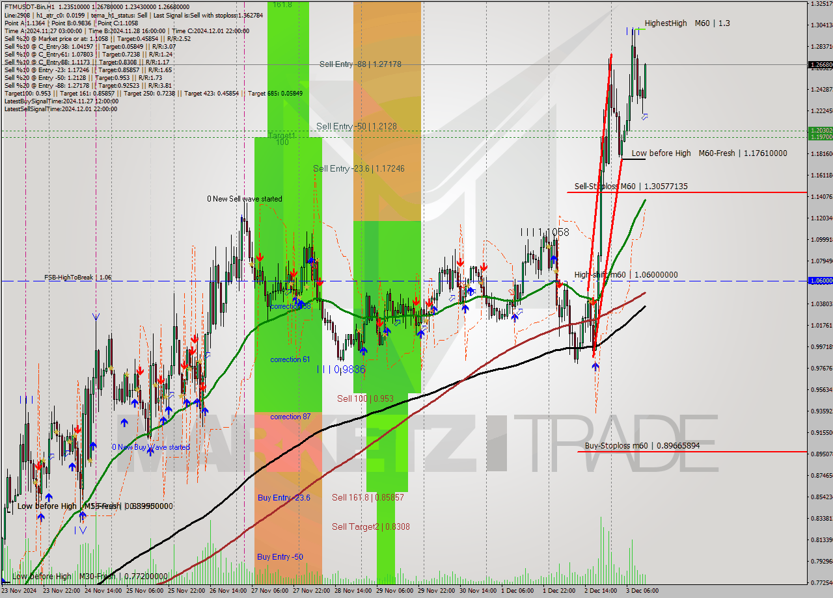This screenshot has height=598, width=833.
Task: Click the 'Buy Entry -23.6' label
Action: click(x=284, y=498)
